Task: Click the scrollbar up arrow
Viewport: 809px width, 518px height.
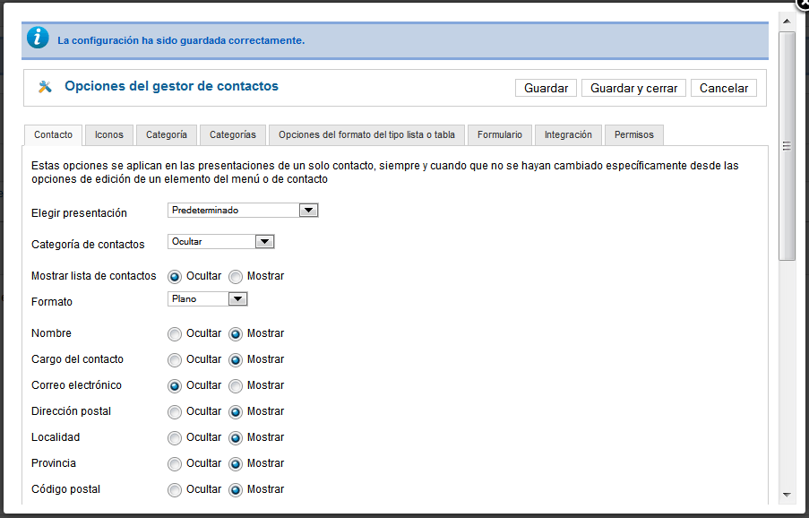Action: [x=787, y=22]
